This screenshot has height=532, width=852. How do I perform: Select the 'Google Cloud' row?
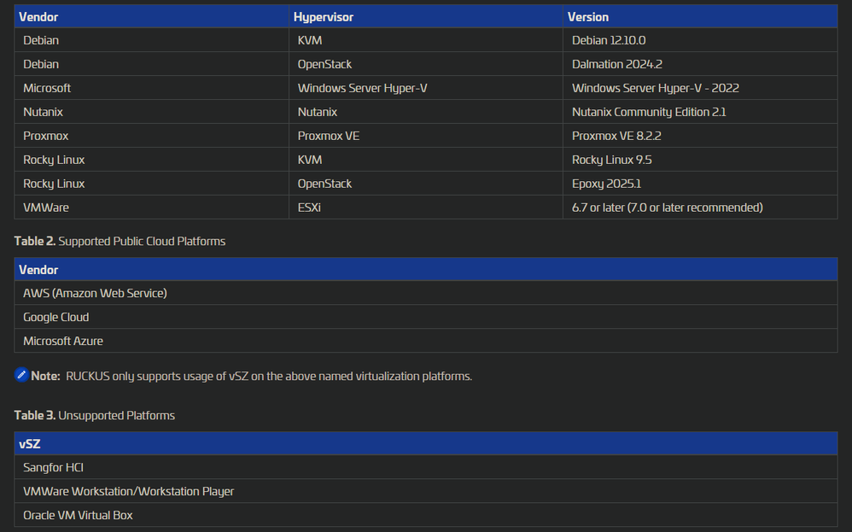pos(426,317)
